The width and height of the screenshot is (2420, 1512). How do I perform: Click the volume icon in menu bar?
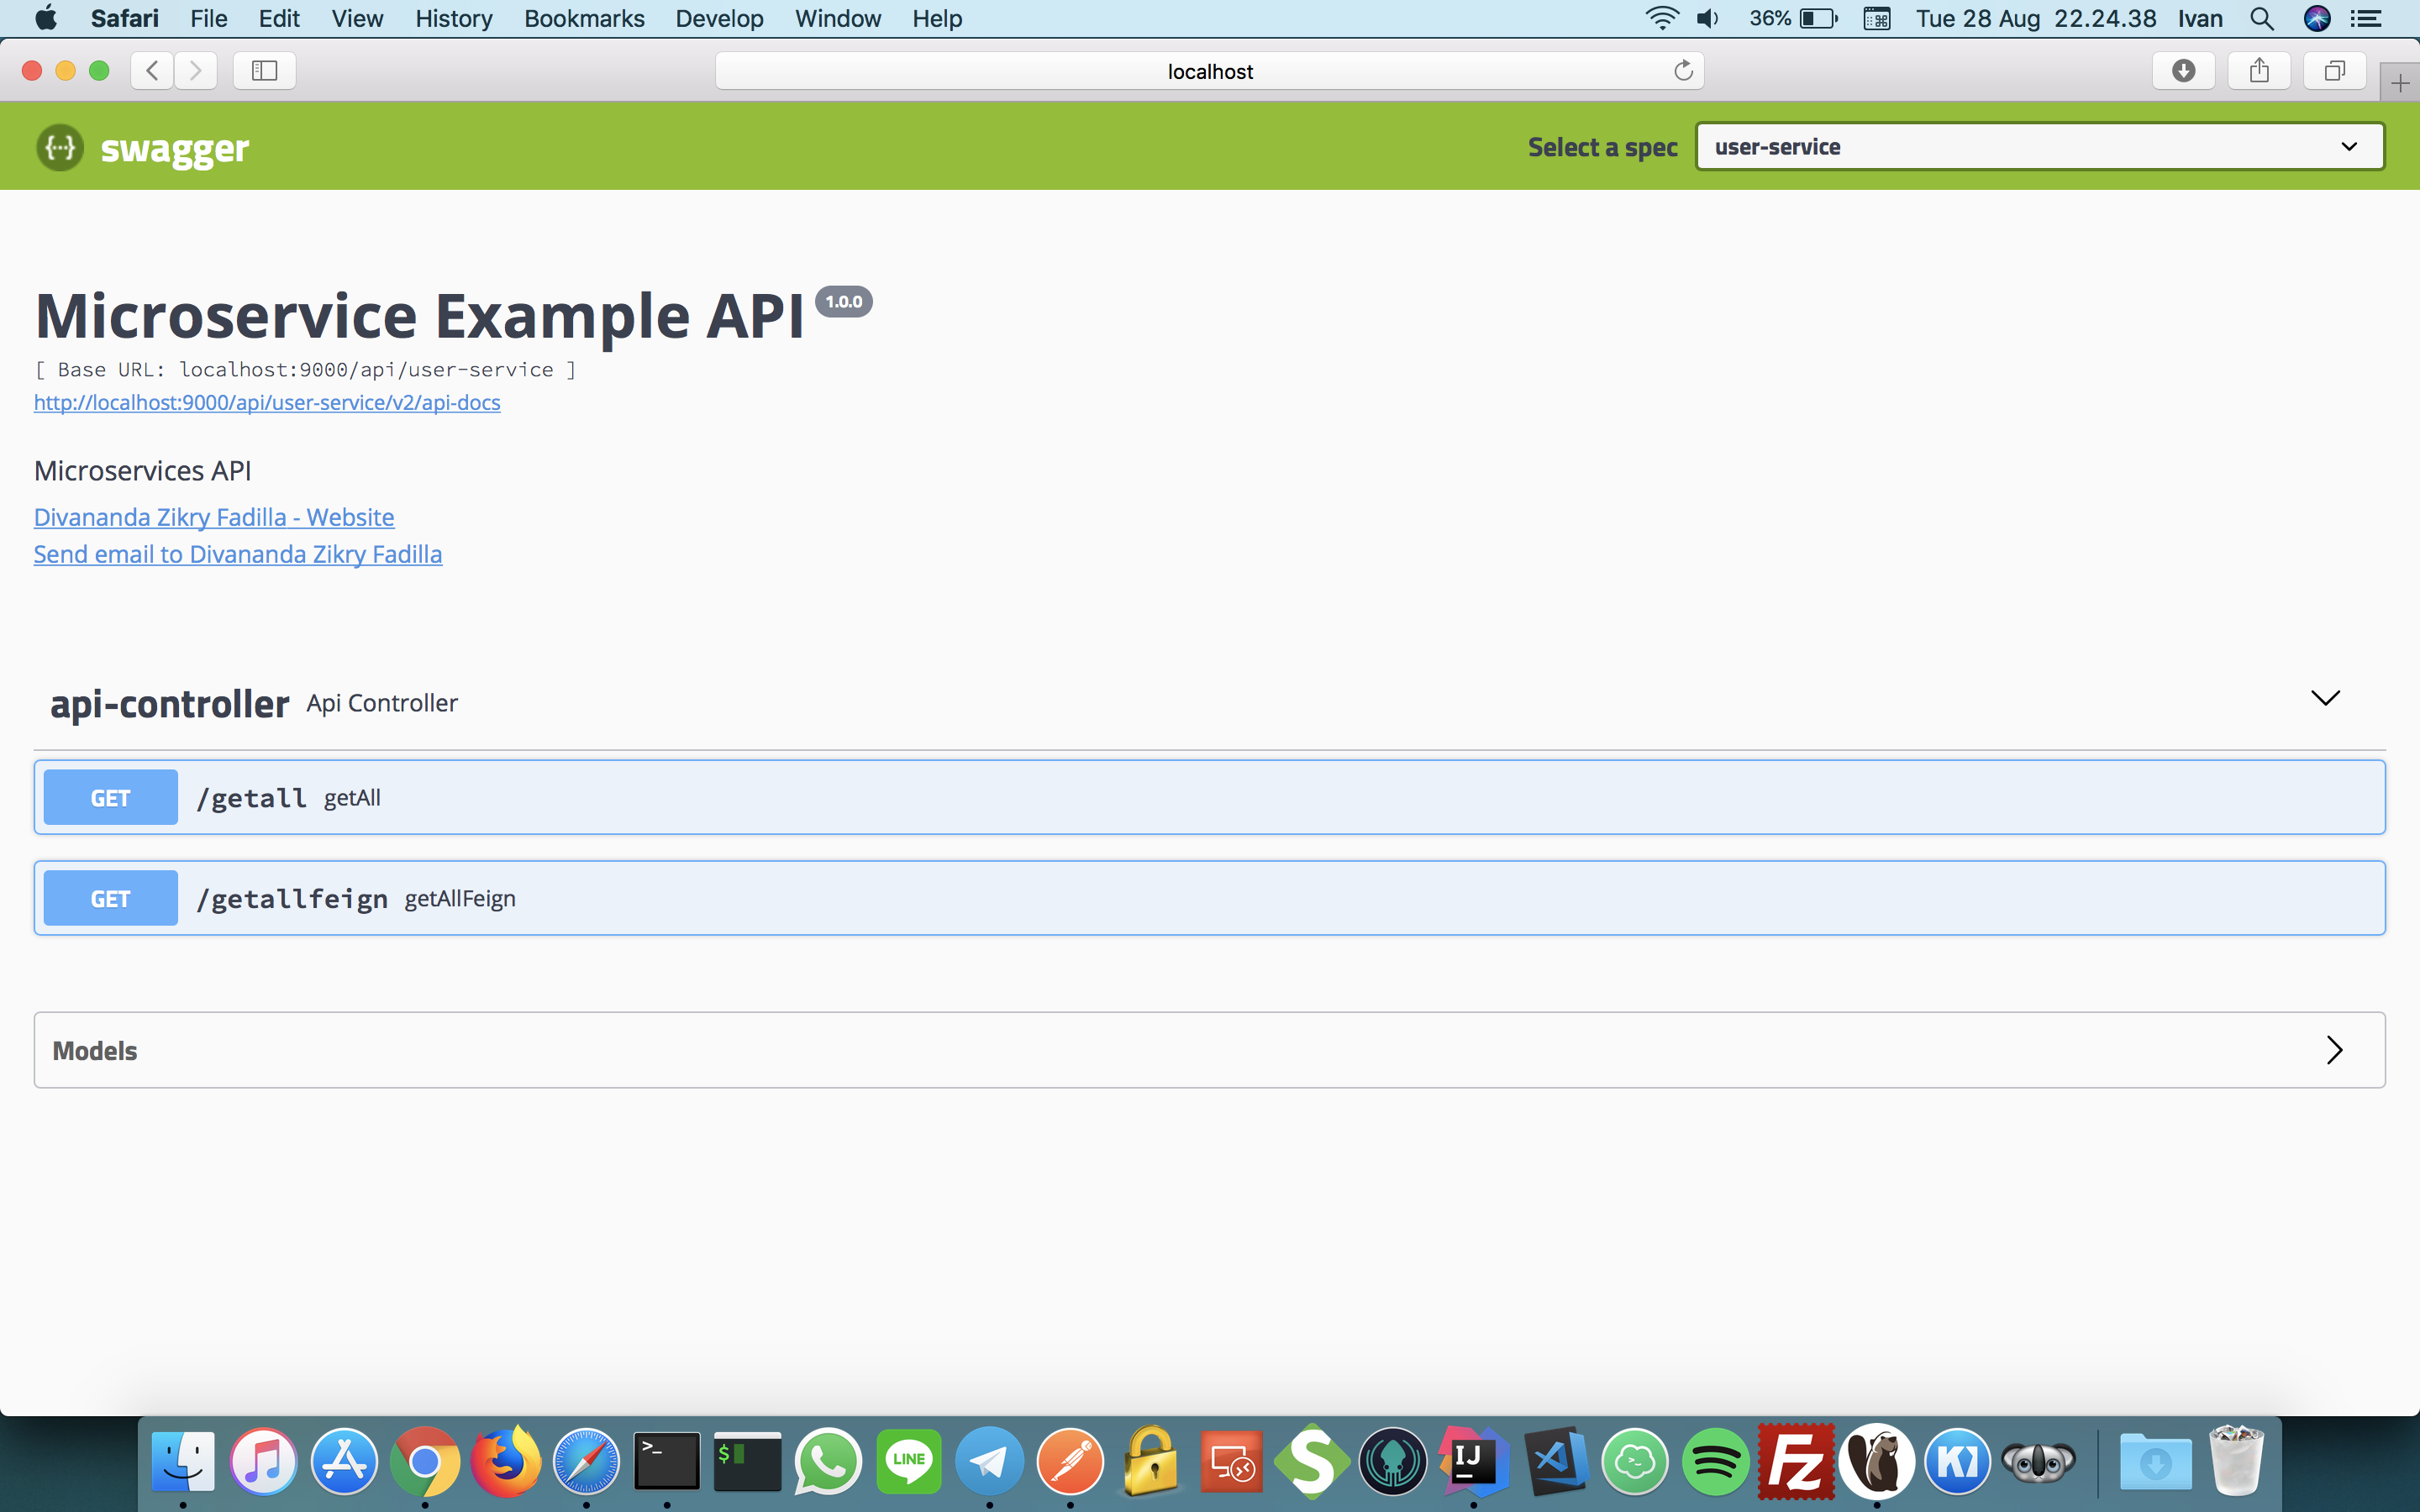click(1708, 18)
